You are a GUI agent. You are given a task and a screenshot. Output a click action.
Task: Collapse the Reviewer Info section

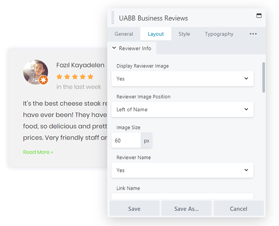[x=132, y=48]
